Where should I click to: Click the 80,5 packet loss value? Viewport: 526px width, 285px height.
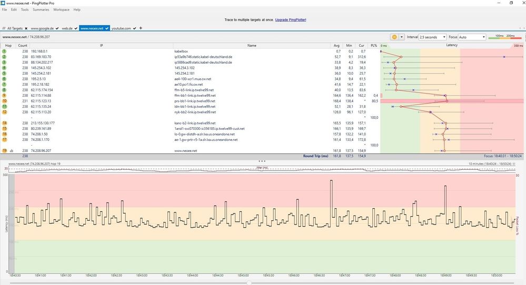(x=375, y=101)
